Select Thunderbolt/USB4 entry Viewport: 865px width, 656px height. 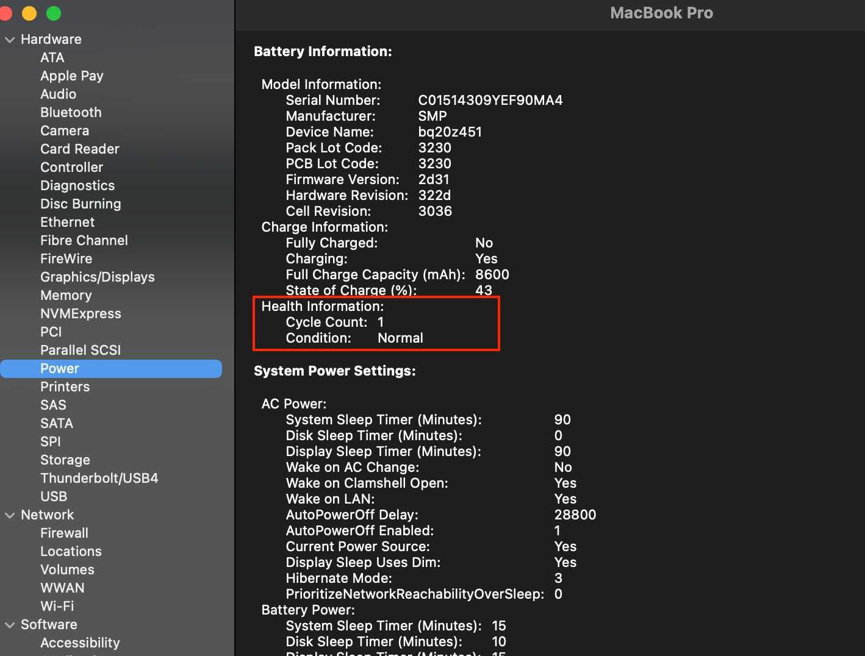99,478
